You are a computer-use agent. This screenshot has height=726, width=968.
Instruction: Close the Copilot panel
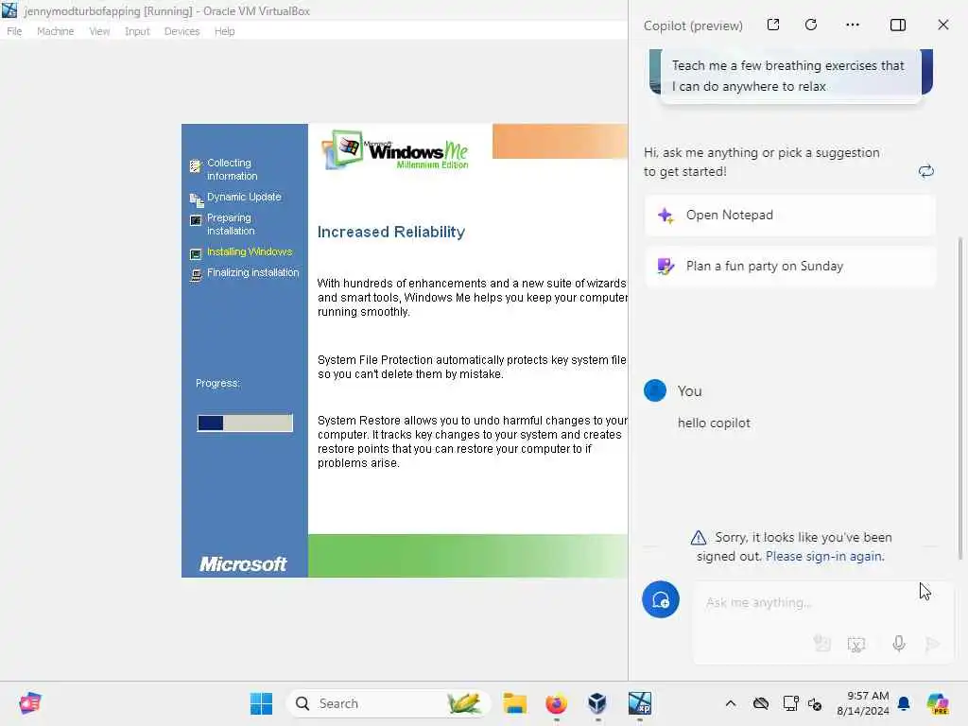tap(942, 25)
